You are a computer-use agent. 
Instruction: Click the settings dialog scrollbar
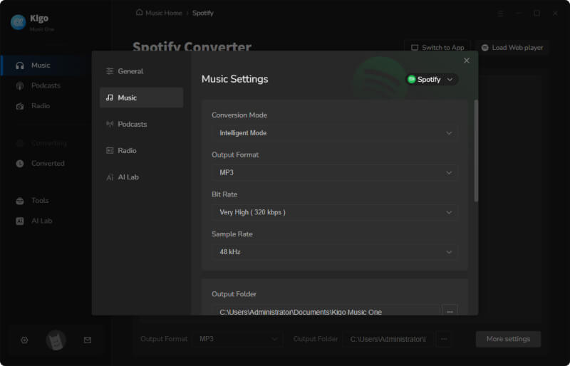(x=476, y=150)
